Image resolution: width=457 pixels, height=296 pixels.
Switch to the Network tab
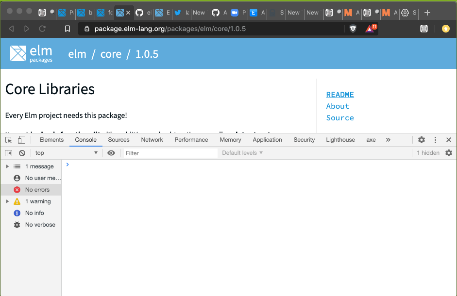(152, 140)
